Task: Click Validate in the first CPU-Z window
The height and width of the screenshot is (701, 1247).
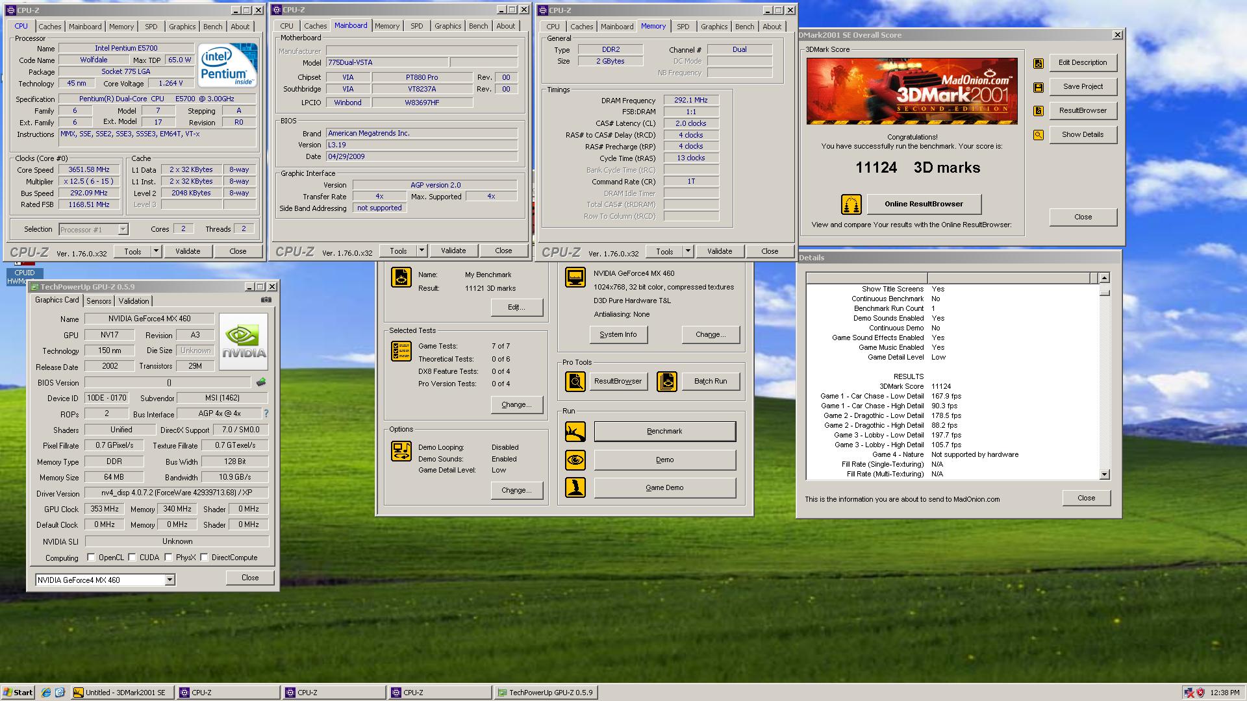Action: point(188,251)
